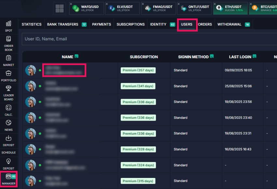Click the grid layout icon at top

click(60, 8)
